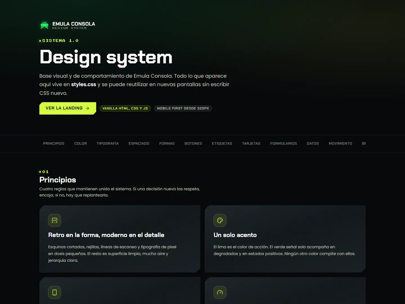Image resolution: width=405 pixels, height=304 pixels.
Task: Navigate to the Tarjetas section
Action: point(251,144)
